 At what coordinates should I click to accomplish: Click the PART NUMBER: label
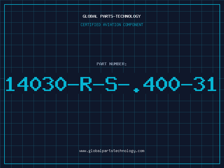112,64
